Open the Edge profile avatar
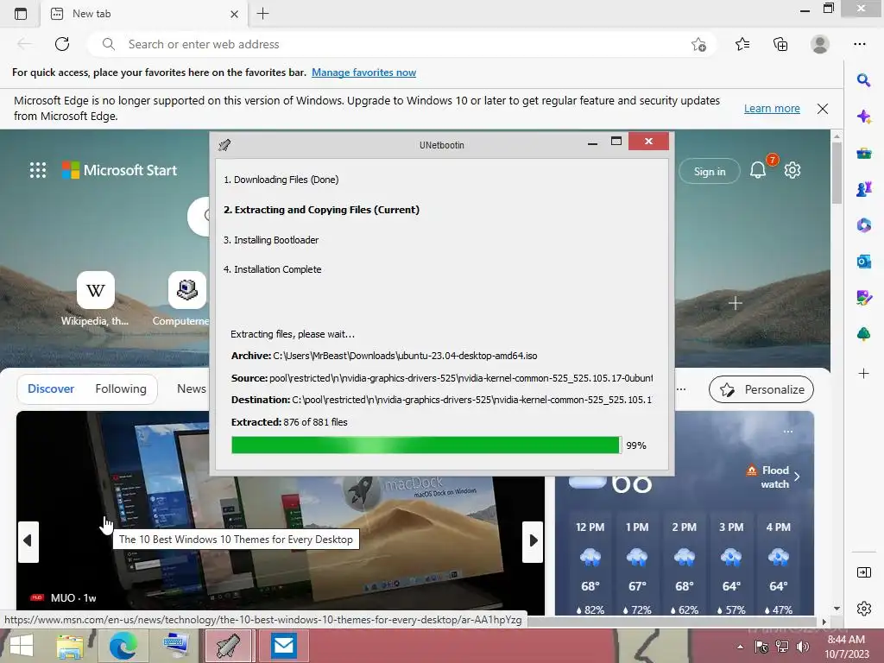The width and height of the screenshot is (884, 663). click(x=820, y=44)
